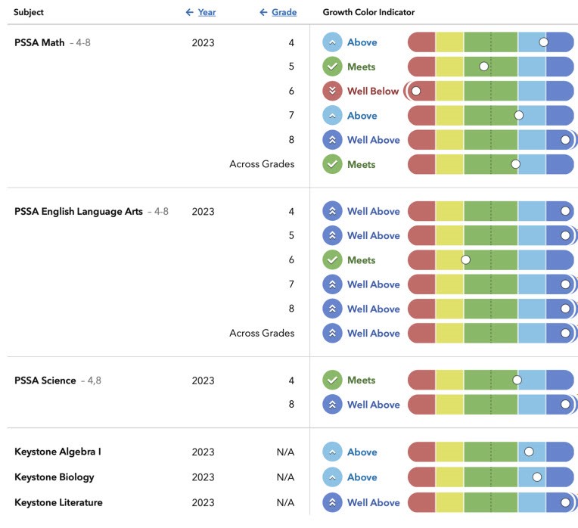
Task: Click the Well Above icon for ELA grade 8
Action: point(332,309)
